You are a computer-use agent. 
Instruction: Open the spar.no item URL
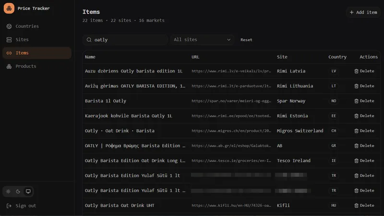tap(231, 101)
